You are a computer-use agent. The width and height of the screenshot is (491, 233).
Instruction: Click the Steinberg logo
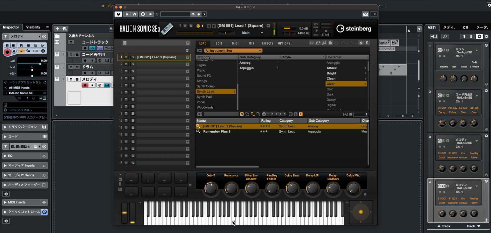tap(354, 29)
